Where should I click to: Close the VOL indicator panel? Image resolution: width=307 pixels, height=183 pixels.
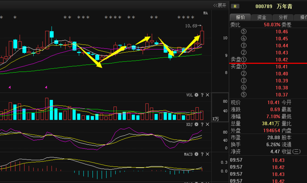click(x=207, y=95)
